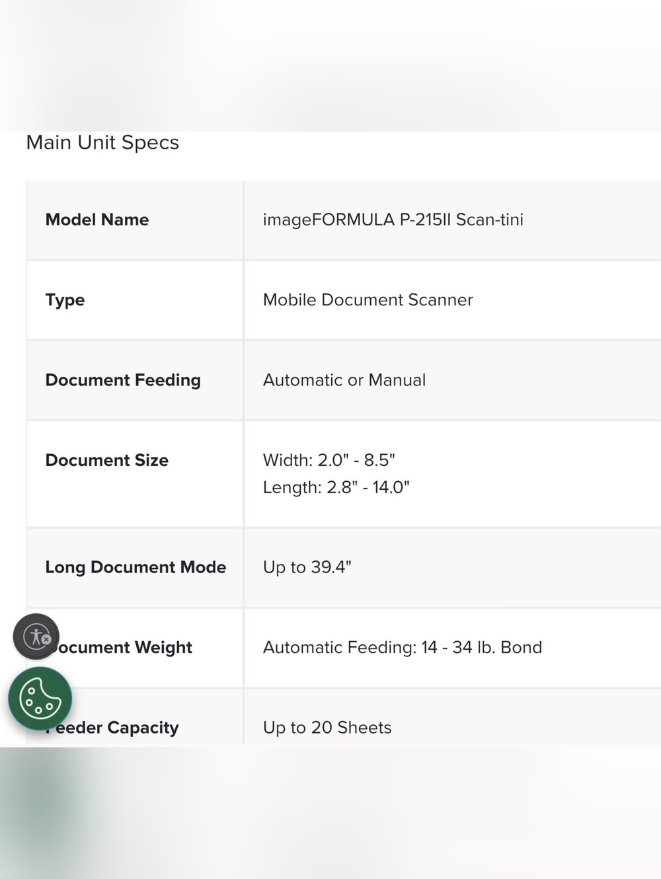The height and width of the screenshot is (879, 661).
Task: Click the Length 2.8" - 14.0" text
Action: tap(336, 487)
